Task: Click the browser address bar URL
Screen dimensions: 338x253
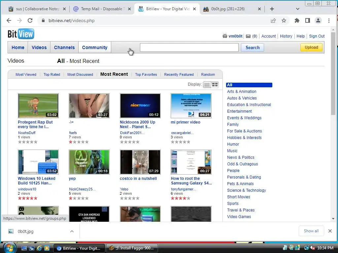Action: [71, 21]
